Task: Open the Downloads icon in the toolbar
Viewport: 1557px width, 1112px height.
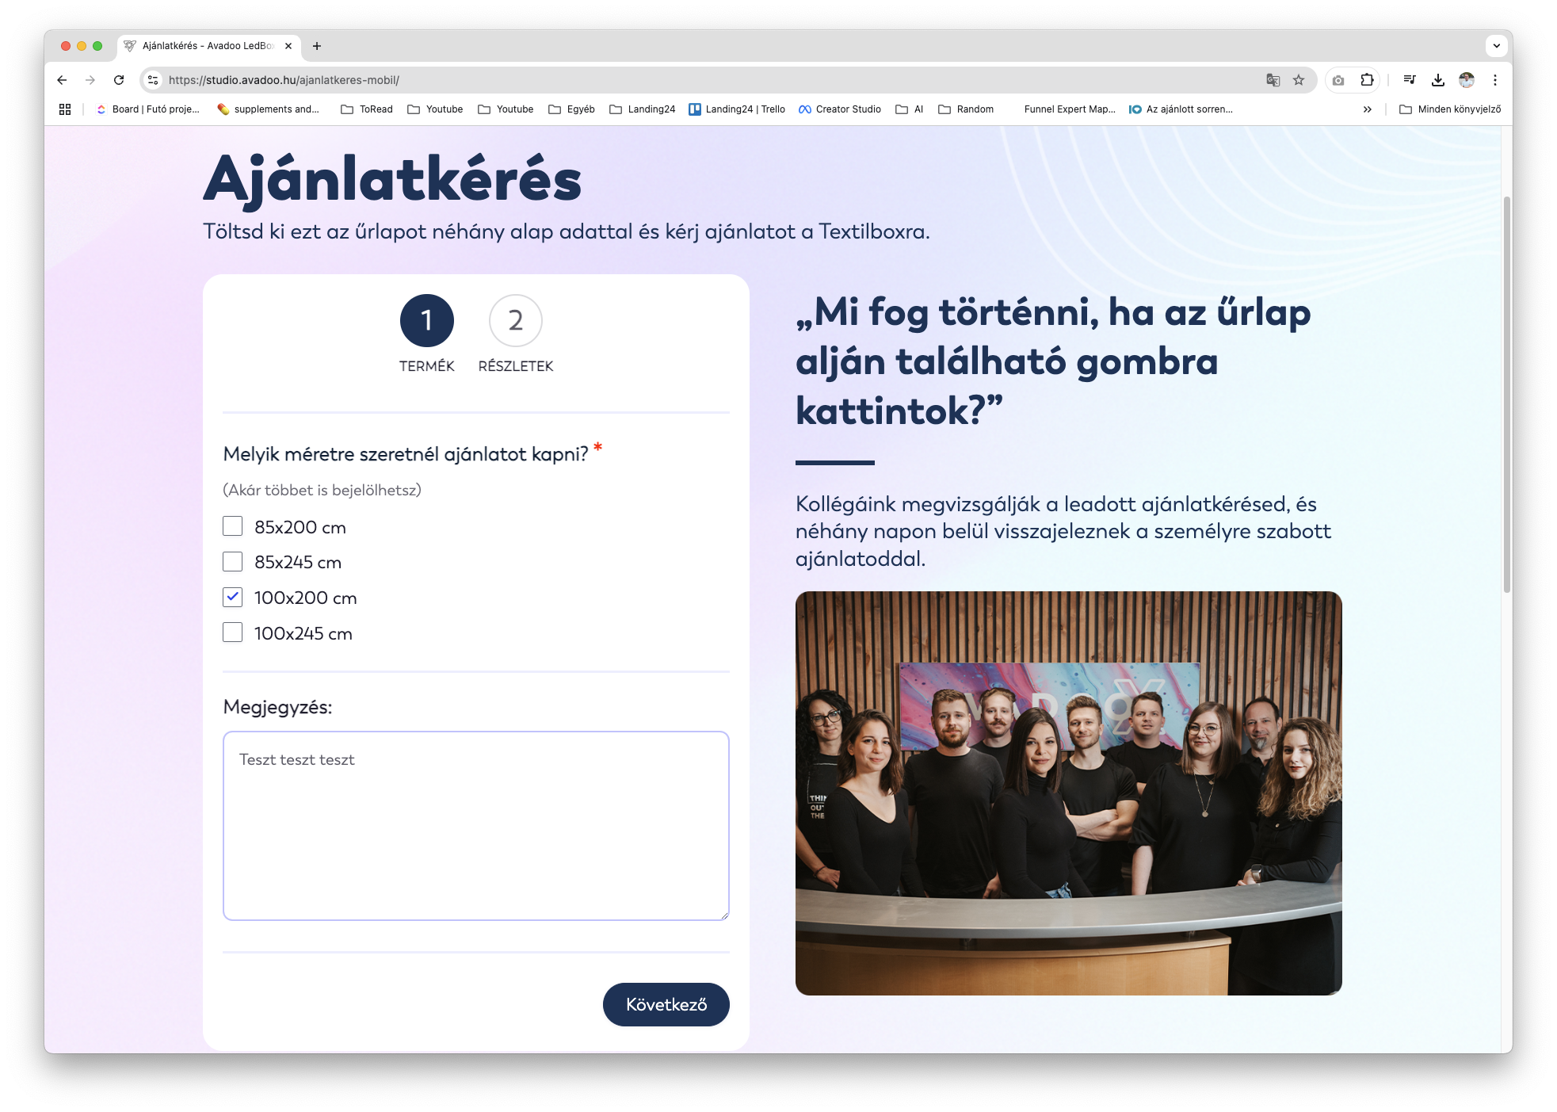Action: pyautogui.click(x=1438, y=80)
